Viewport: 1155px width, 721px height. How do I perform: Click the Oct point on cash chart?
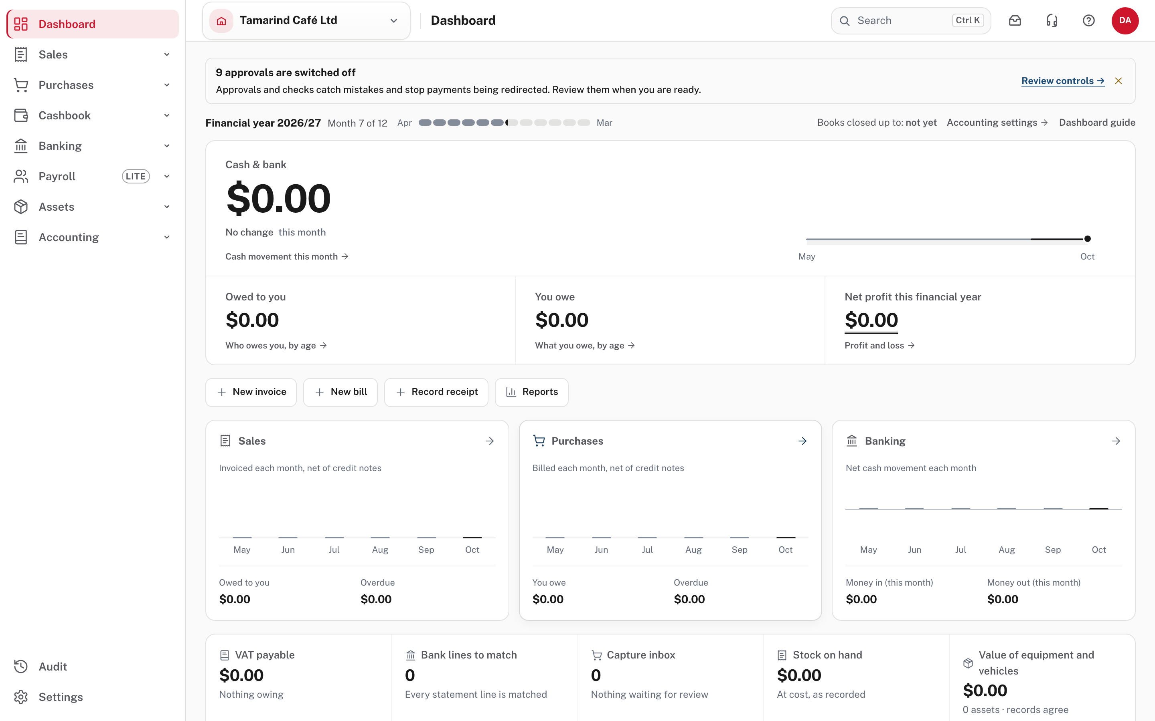1087,239
